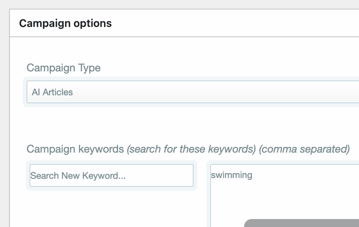Select the word swimming in keywords box
Screen dimensions: 359x227
(x=231, y=175)
